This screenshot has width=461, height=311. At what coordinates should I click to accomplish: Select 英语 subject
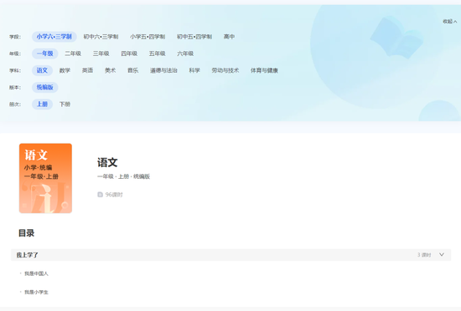click(87, 70)
